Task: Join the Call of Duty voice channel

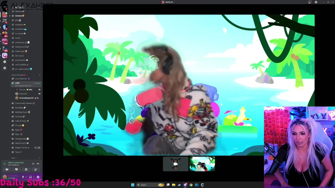Action: coord(26,121)
